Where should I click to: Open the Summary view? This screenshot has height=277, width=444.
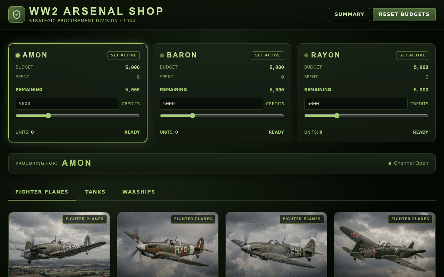pos(349,15)
